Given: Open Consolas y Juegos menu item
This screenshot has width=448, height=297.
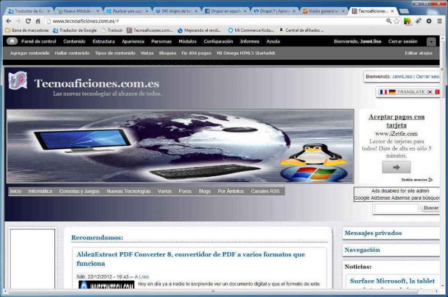Looking at the screenshot, I should point(79,191).
